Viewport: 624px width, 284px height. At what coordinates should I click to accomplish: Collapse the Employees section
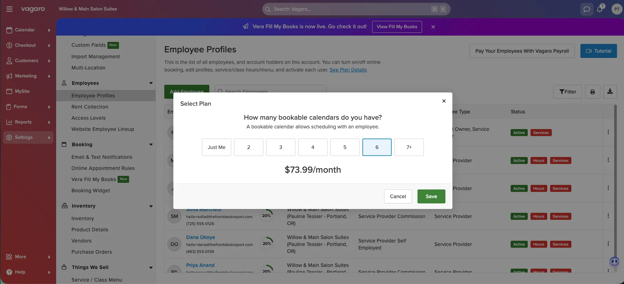tap(151, 83)
